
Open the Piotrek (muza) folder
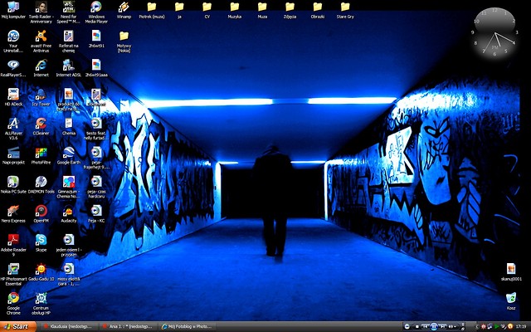click(x=151, y=10)
